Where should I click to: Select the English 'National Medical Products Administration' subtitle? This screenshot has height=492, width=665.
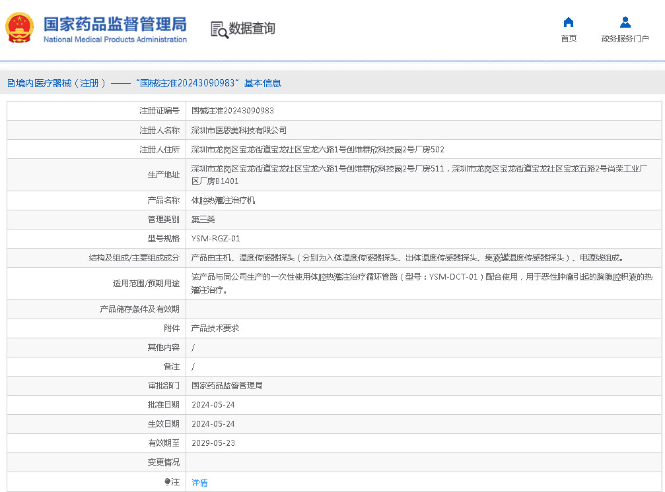(115, 40)
